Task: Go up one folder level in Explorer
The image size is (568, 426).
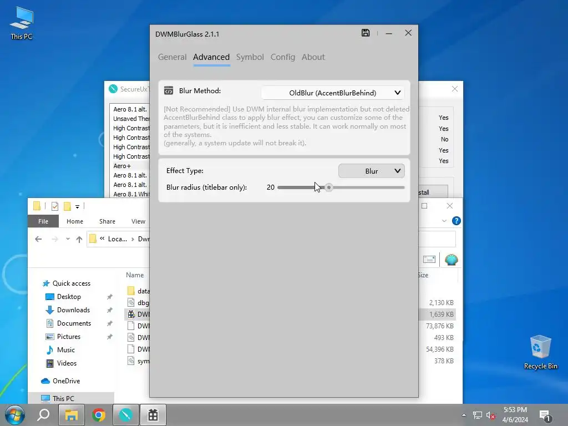Action: click(79, 239)
